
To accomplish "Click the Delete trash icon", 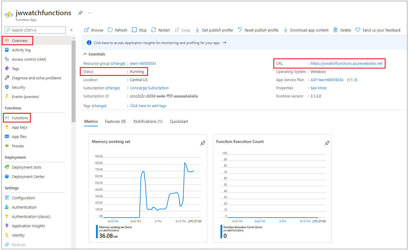I will 335,30.
